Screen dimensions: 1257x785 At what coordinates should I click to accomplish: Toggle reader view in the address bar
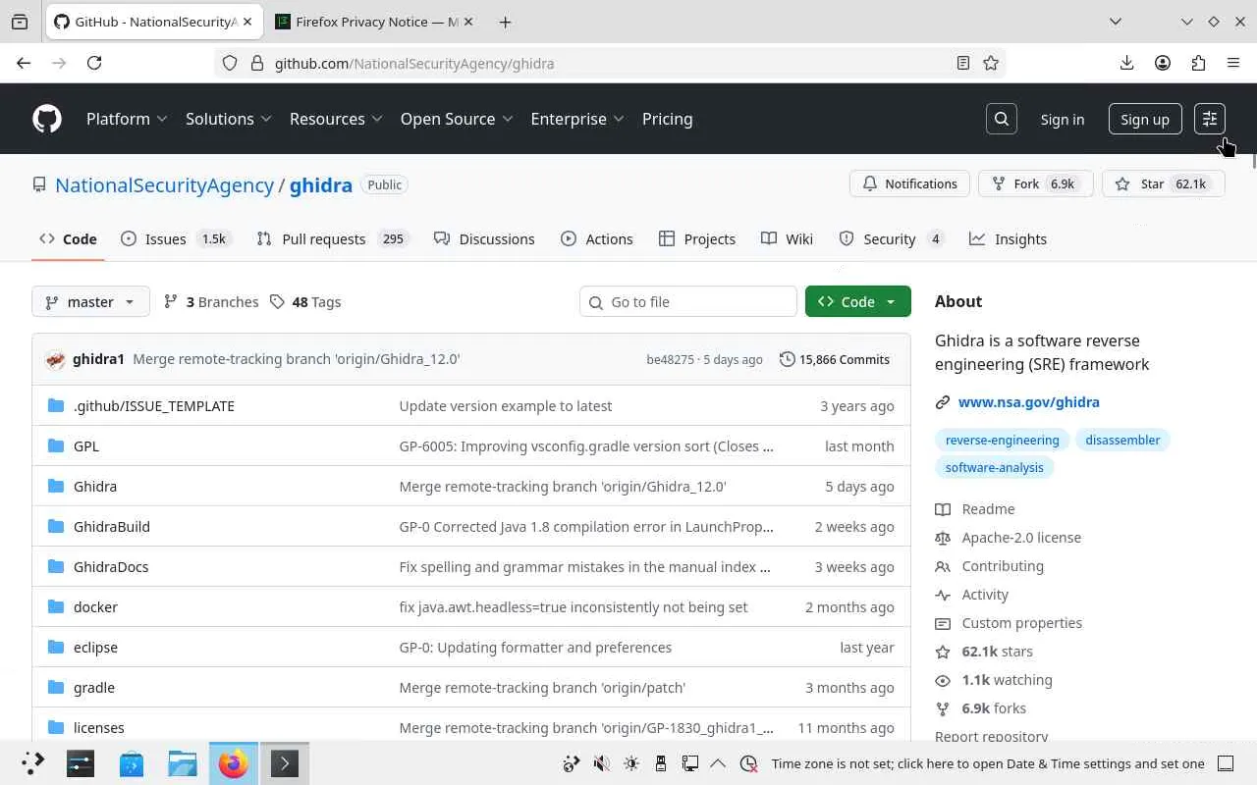coord(963,63)
